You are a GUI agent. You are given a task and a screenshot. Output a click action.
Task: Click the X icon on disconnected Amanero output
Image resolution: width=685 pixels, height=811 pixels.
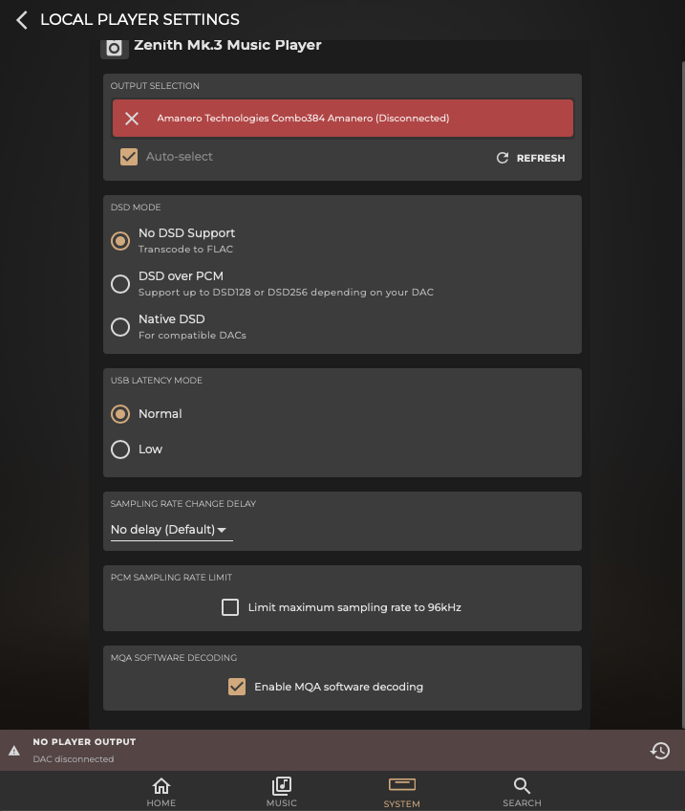coord(132,119)
